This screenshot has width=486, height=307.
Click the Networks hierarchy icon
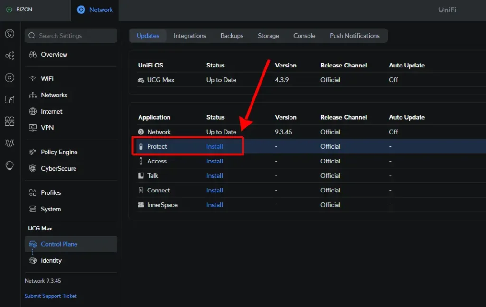tap(33, 95)
